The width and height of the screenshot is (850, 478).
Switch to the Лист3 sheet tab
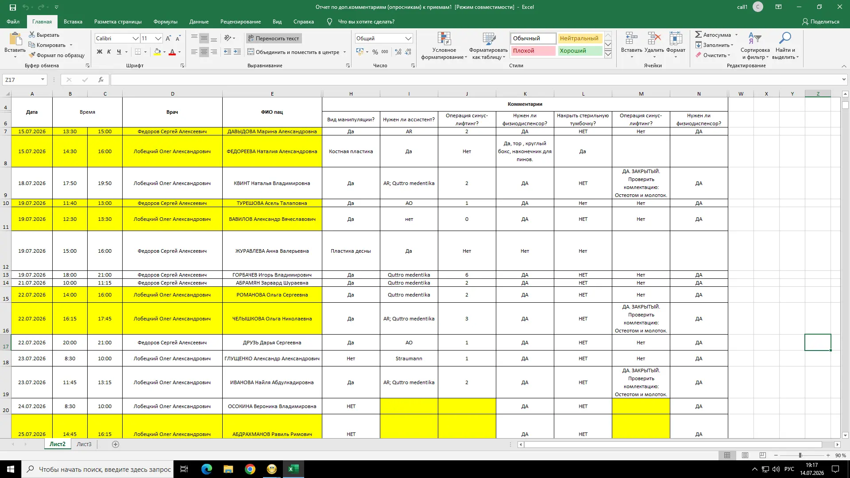coord(84,444)
